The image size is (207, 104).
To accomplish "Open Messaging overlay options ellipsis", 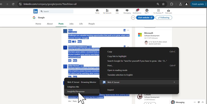I will point(195,102).
